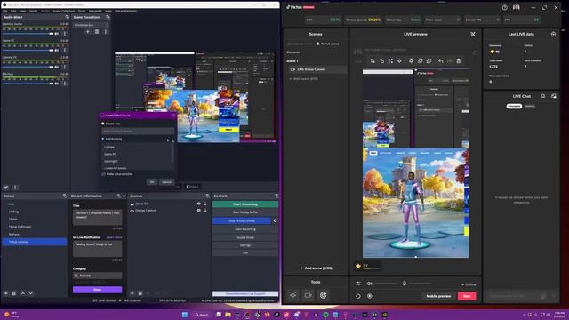Click Mobile preview button in TikTok
Viewport: 569px width, 320px height.
coord(438,296)
